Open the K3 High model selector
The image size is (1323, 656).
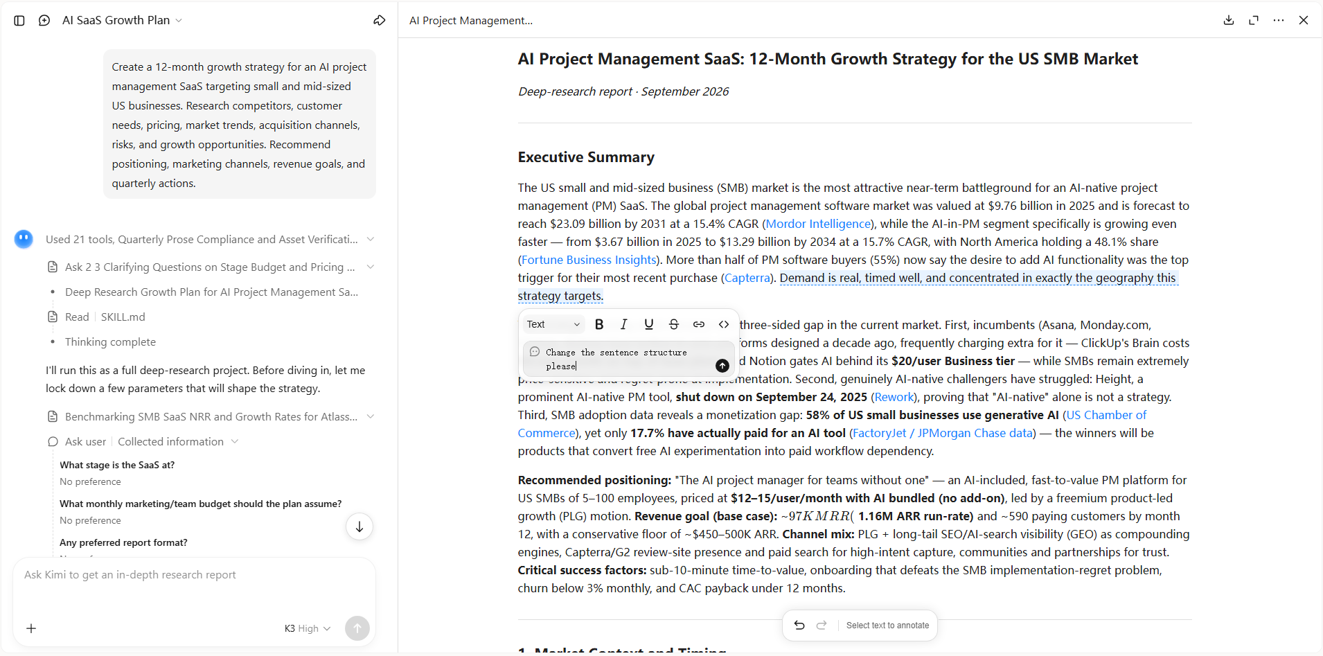tap(308, 628)
